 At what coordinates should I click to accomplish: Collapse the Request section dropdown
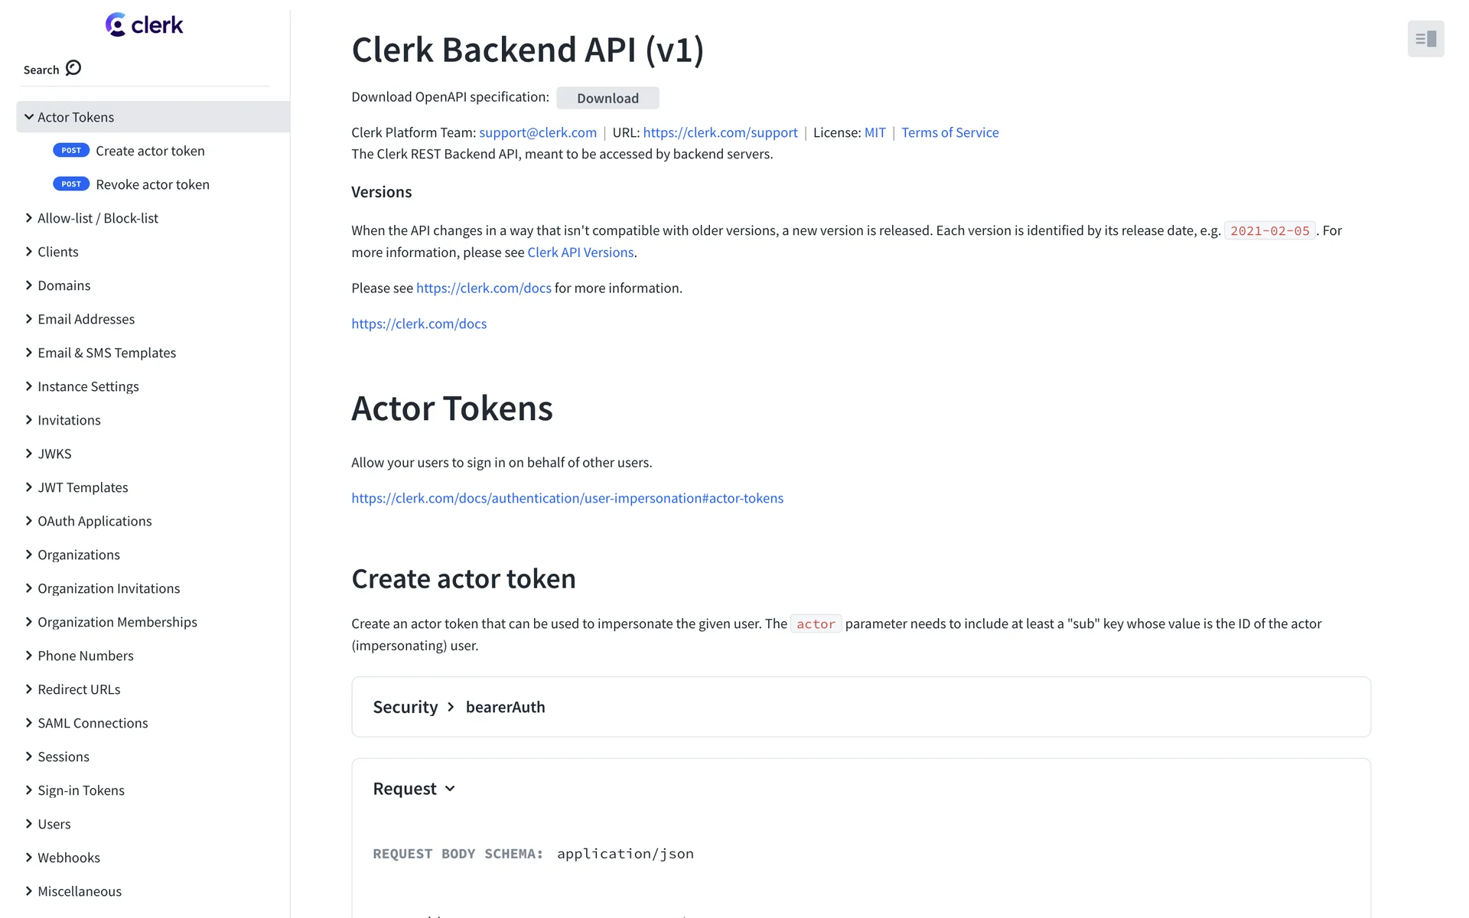point(450,789)
